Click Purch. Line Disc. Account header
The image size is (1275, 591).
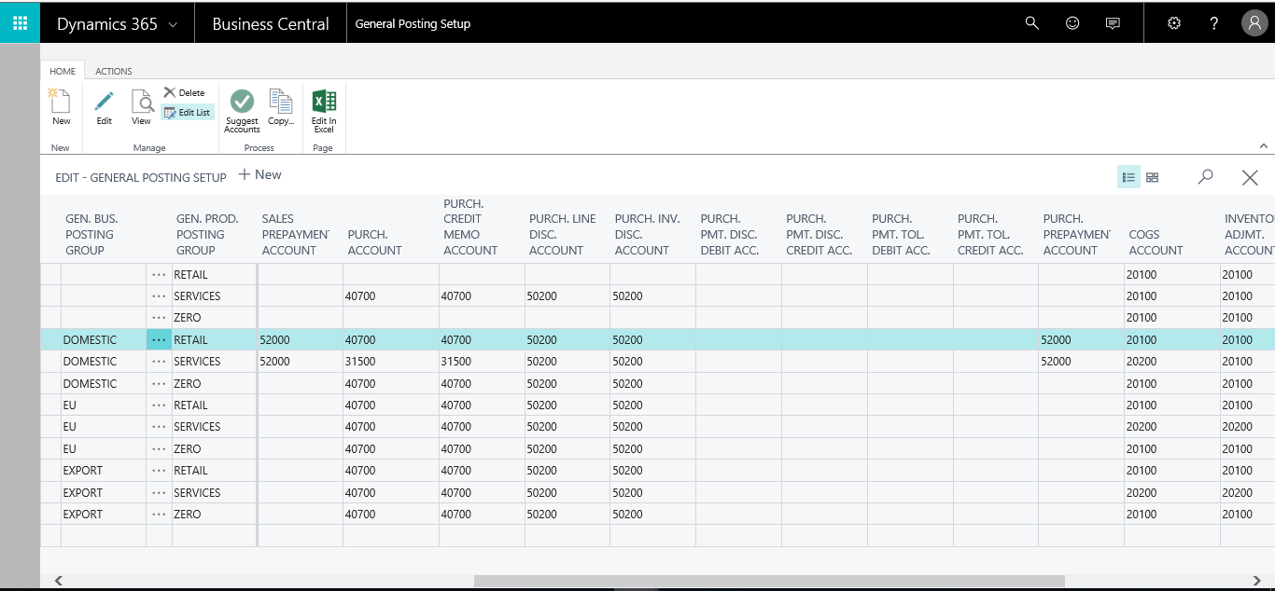pos(562,234)
